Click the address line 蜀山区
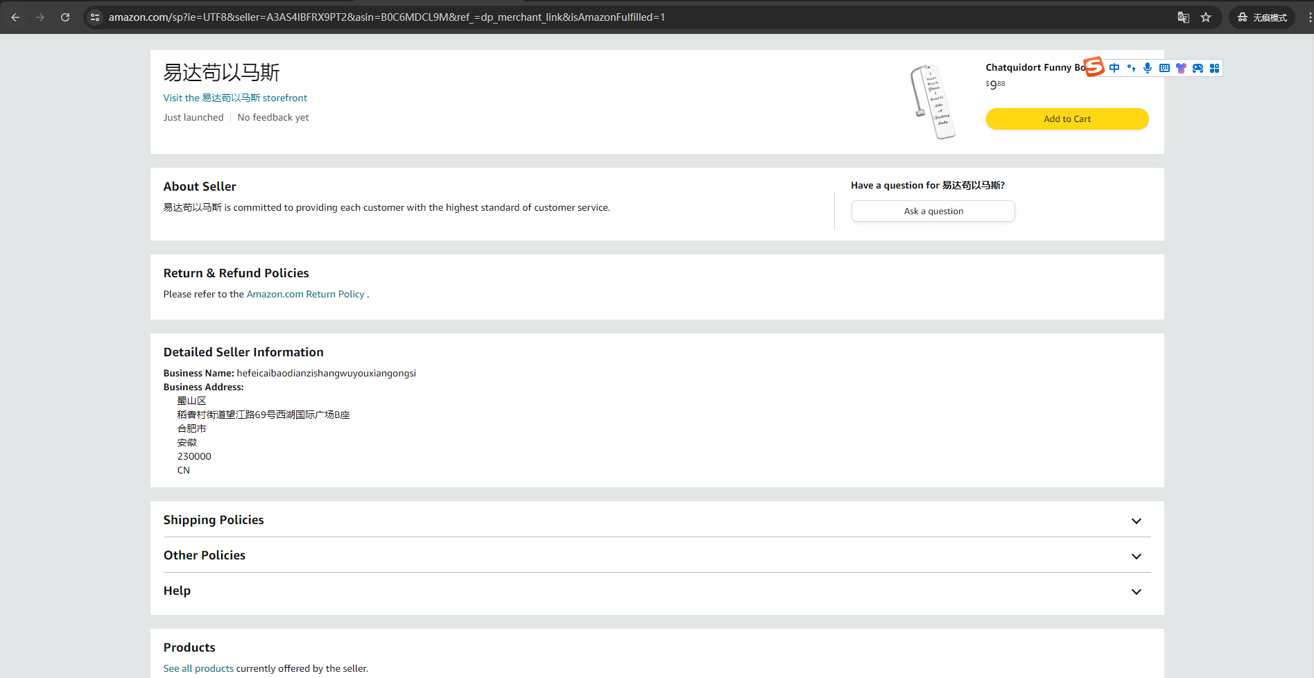The width and height of the screenshot is (1314, 678). click(x=192, y=401)
